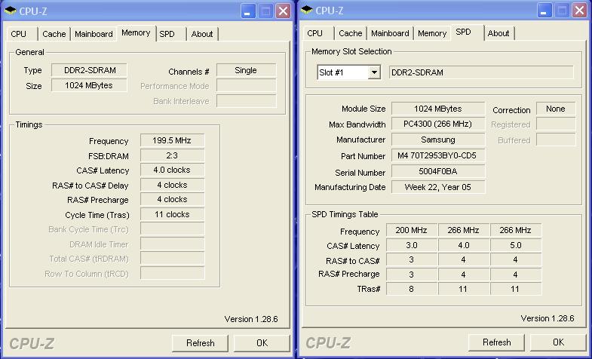Image resolution: width=592 pixels, height=359 pixels.
Task: Minimize the right CPU-Z SPD window
Action: (545, 11)
